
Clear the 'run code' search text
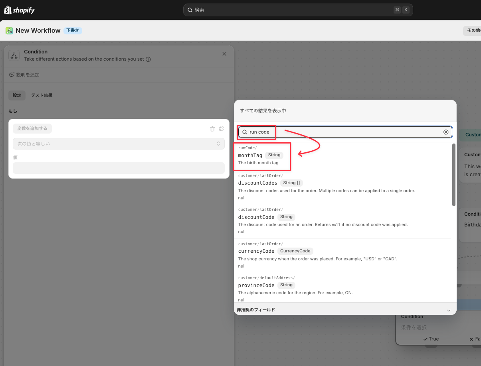click(446, 132)
